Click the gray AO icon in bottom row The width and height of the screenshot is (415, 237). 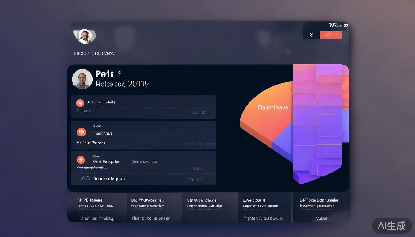tap(85, 178)
